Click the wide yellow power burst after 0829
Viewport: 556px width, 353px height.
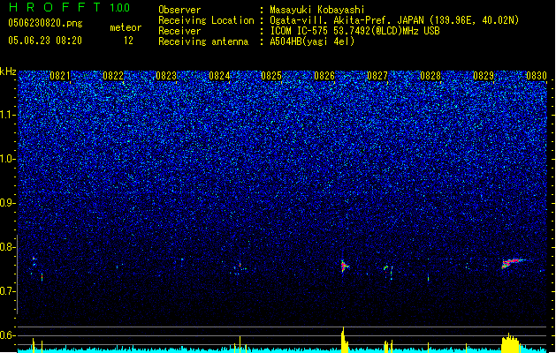click(511, 342)
